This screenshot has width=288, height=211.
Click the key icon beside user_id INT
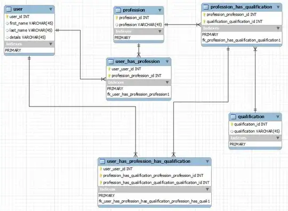point(7,17)
